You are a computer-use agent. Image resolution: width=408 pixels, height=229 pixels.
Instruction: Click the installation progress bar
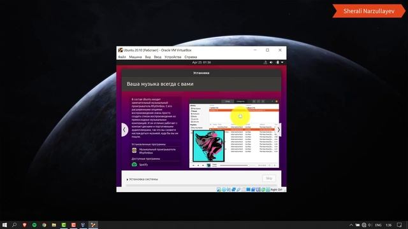(201, 185)
